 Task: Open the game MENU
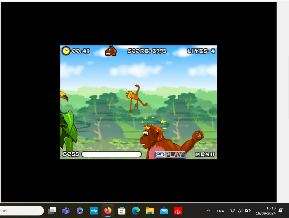coord(205,154)
